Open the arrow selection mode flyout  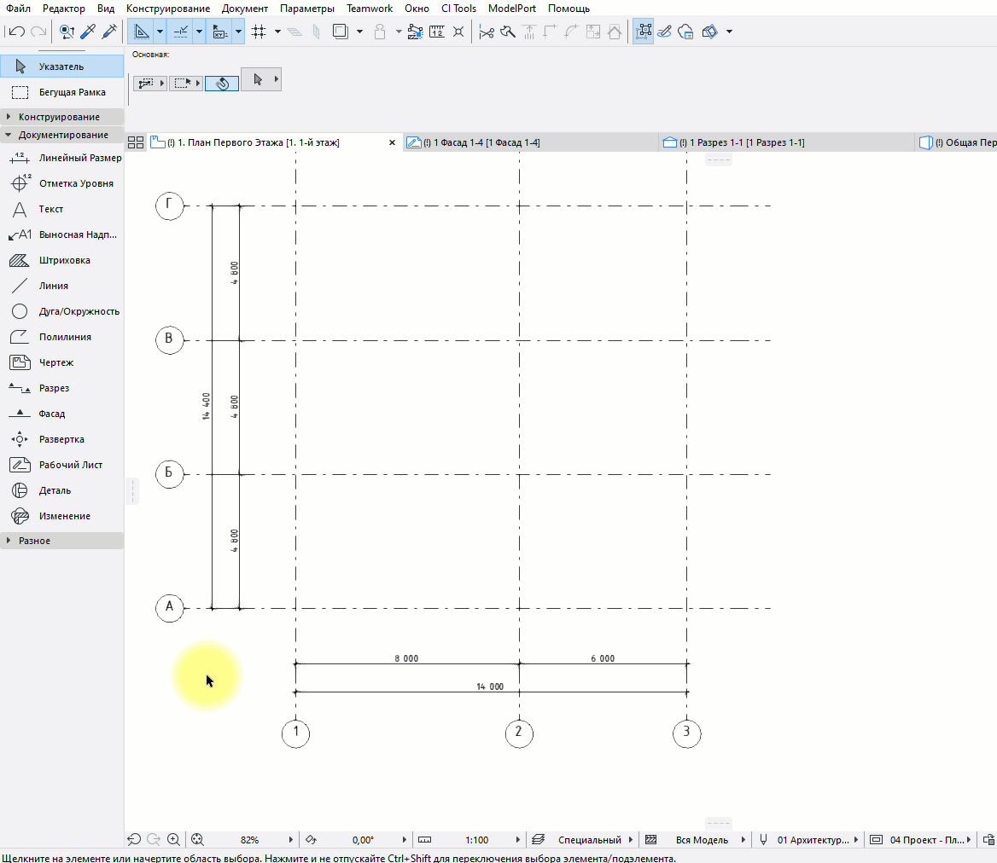click(260, 79)
